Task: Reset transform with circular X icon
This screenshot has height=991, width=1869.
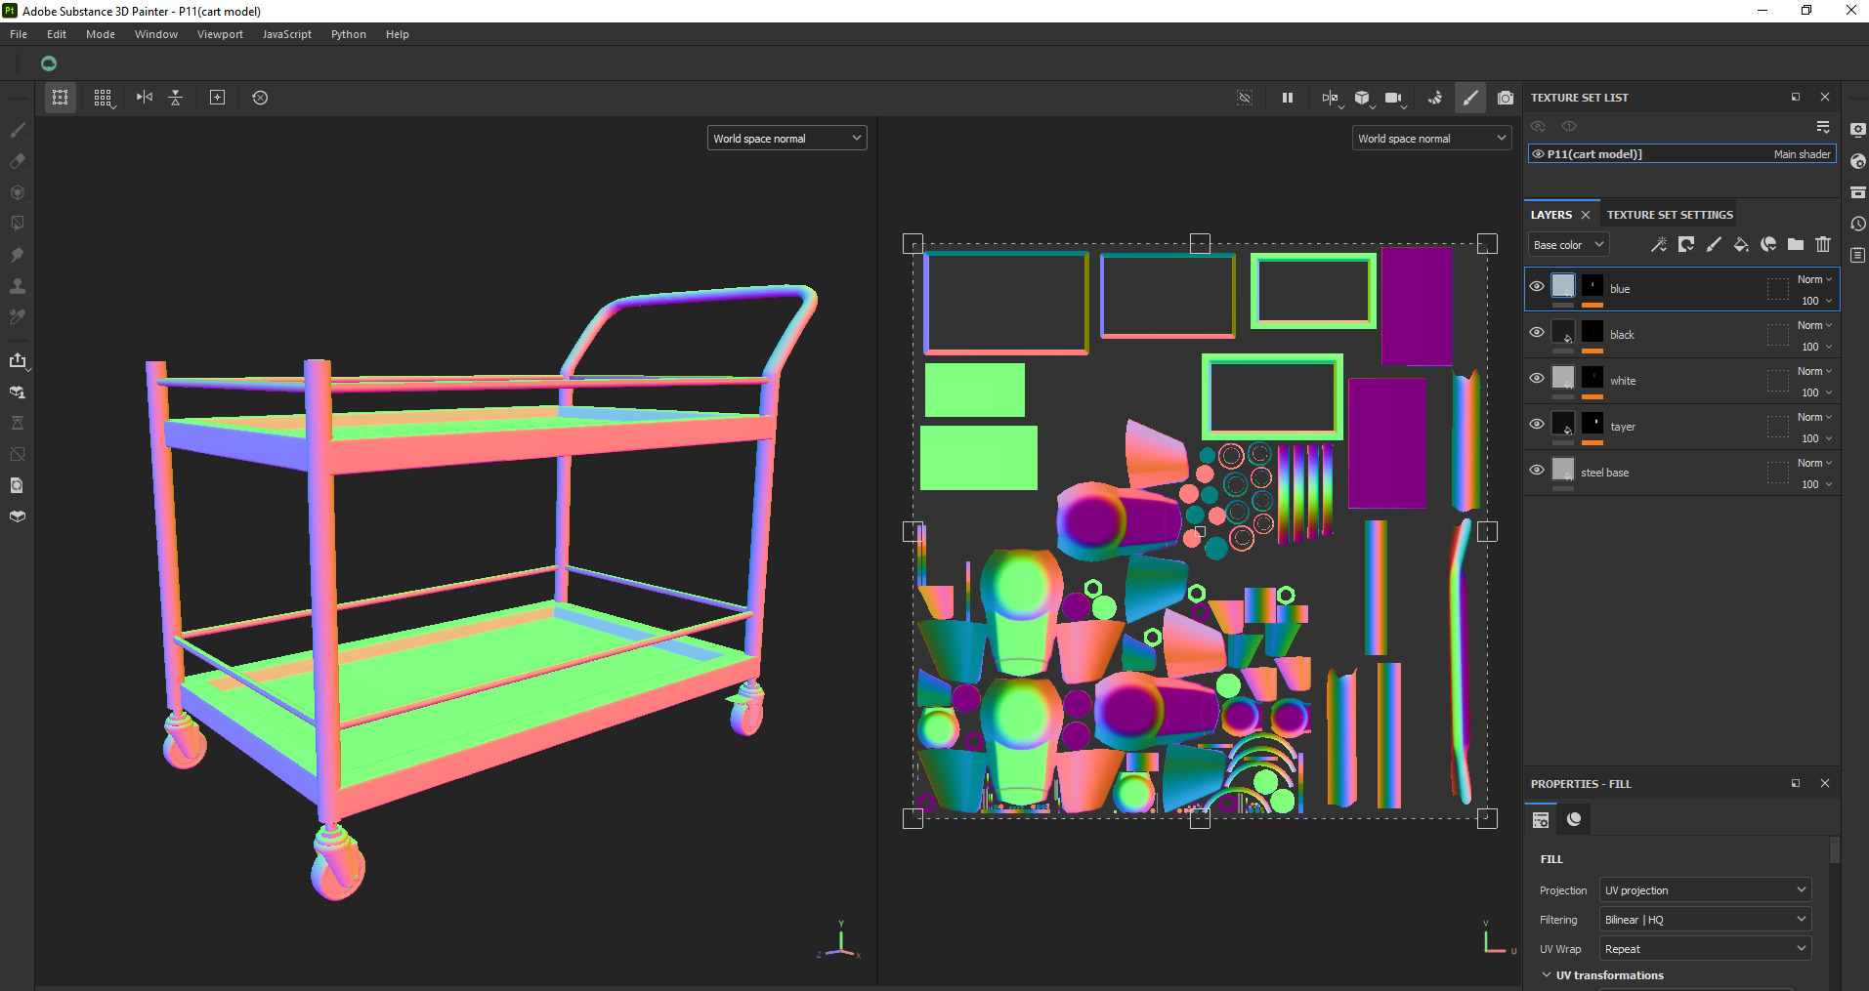Action: (x=260, y=98)
